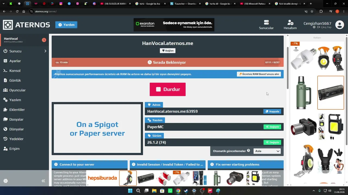Open 'Invalid Session / Invalid Token' article
Screen dimensions: 348x195
click(x=167, y=164)
